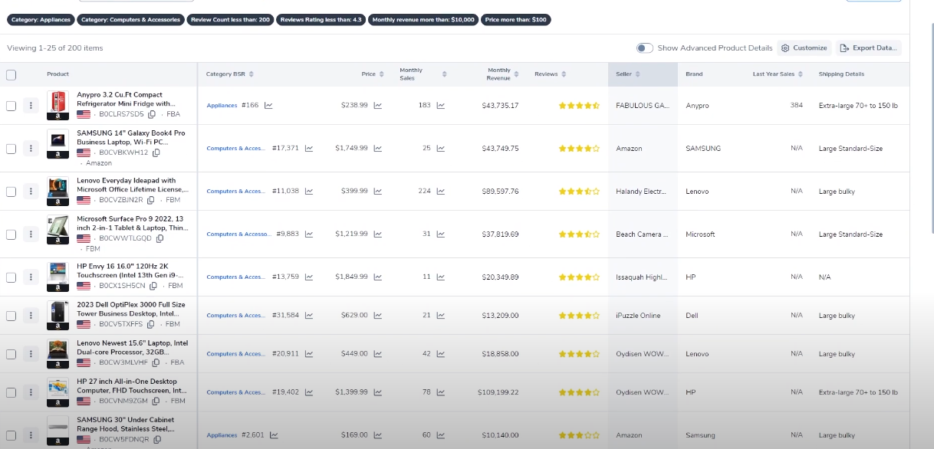Click the Price more than $100 chip

(516, 20)
